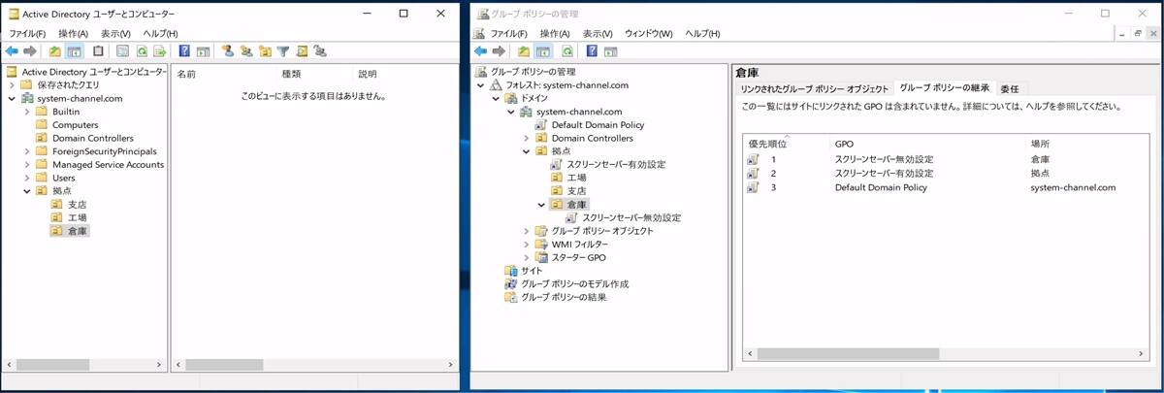This screenshot has height=393, width=1164.
Task: Click the export list icon in Active Directory toolbar
Action: (x=159, y=51)
